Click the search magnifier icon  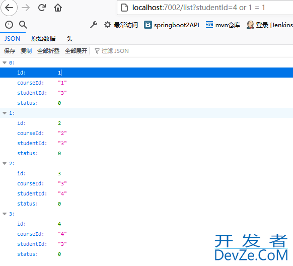click(23, 25)
